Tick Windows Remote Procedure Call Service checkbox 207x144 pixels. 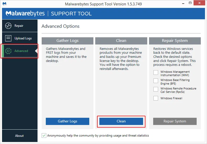point(156,89)
